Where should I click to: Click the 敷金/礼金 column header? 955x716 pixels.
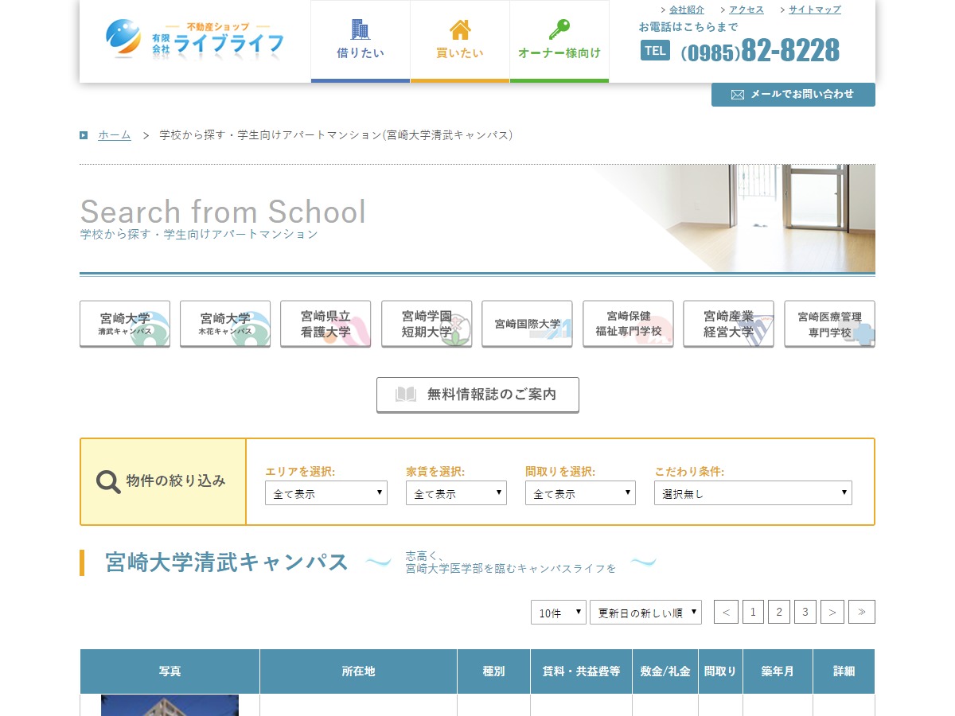[665, 671]
